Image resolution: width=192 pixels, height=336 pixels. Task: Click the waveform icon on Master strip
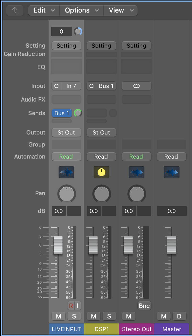point(171,172)
